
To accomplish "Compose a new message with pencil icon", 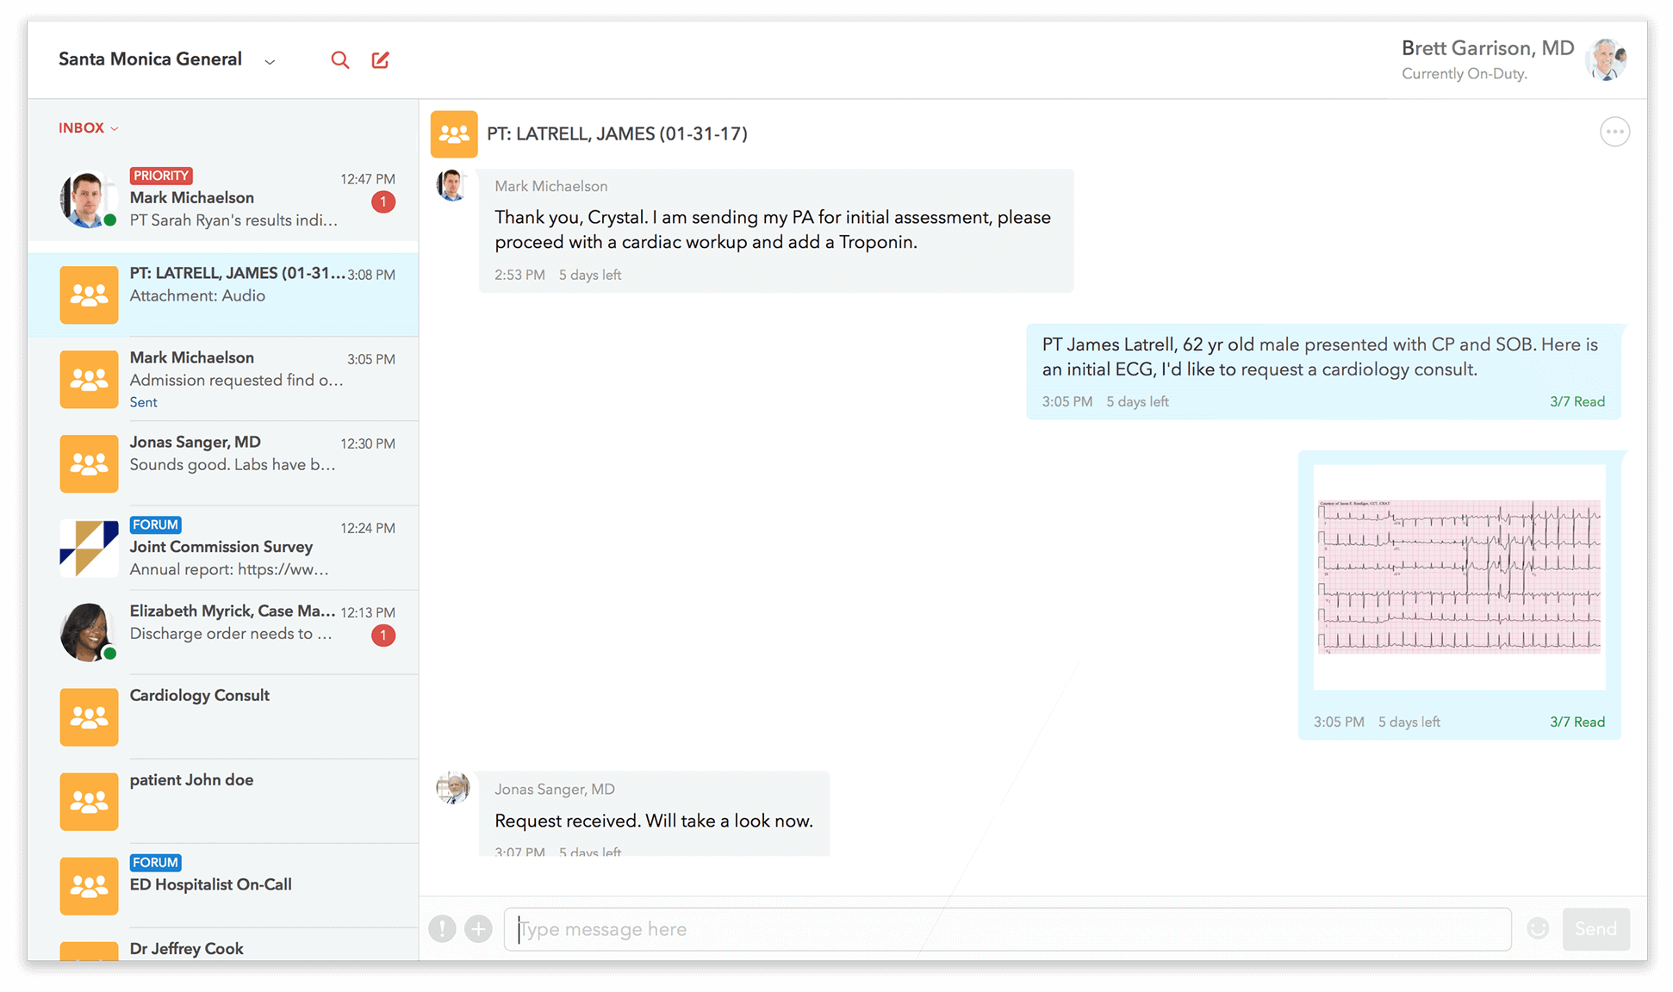I will point(380,60).
